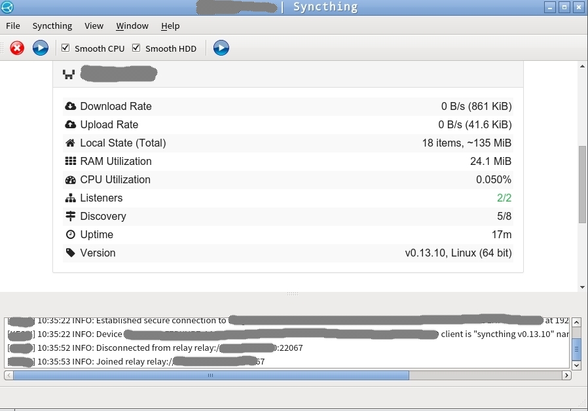The height and width of the screenshot is (411, 588).
Task: Click the Syncthing logo in title bar
Action: coord(7,7)
